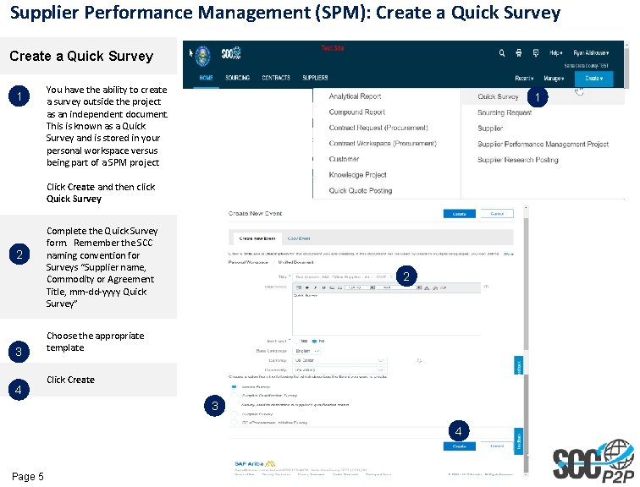
Task: Go to the HOME tab
Action: coord(206,78)
